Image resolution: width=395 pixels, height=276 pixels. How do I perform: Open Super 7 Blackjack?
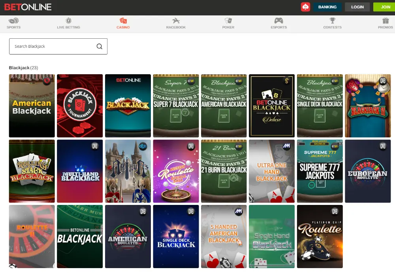(176, 106)
